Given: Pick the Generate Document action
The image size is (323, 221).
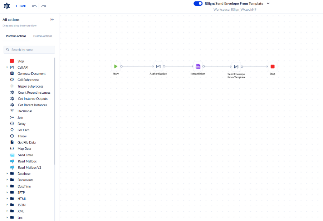Looking at the screenshot, I should 31,74.
